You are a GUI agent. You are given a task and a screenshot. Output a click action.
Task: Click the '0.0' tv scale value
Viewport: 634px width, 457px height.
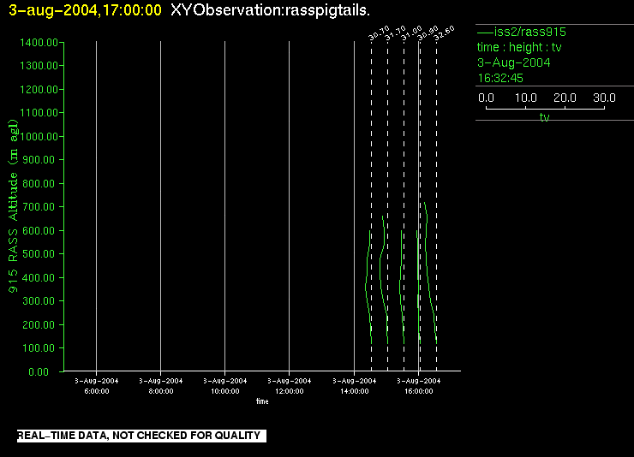pyautogui.click(x=486, y=98)
